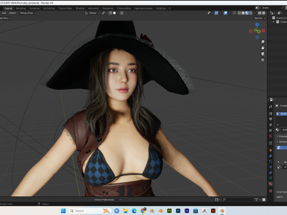Open the RetopoFlow dropdown
The width and height of the screenshot is (287, 215).
(28, 13)
